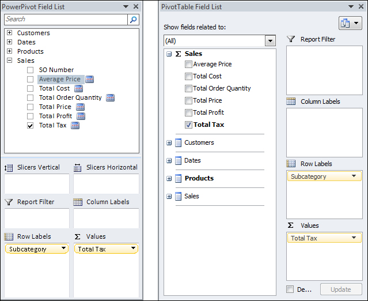Open Total Tax dropdown in PowerPivot Values
The width and height of the screenshot is (368, 301).
pos(133,248)
